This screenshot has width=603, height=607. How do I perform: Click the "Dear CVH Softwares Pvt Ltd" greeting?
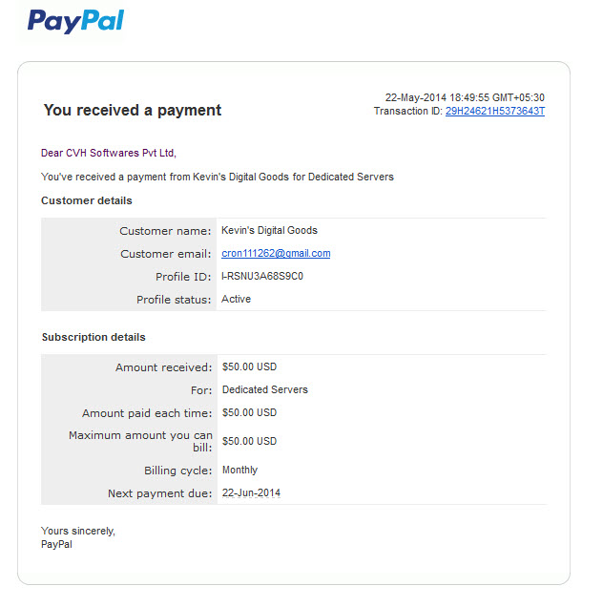[x=109, y=153]
